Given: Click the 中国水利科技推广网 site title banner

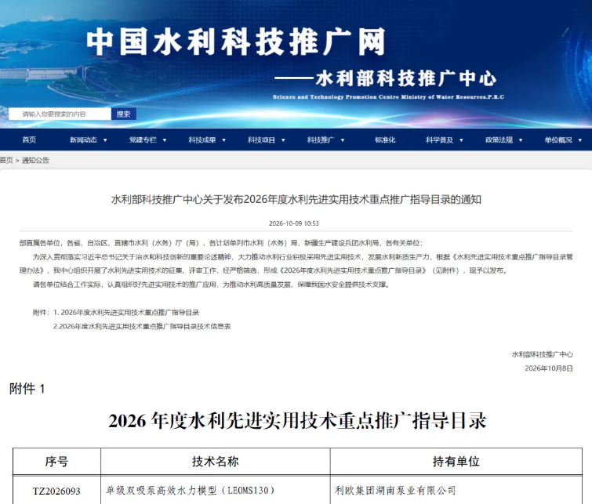Looking at the screenshot, I should click(x=236, y=42).
